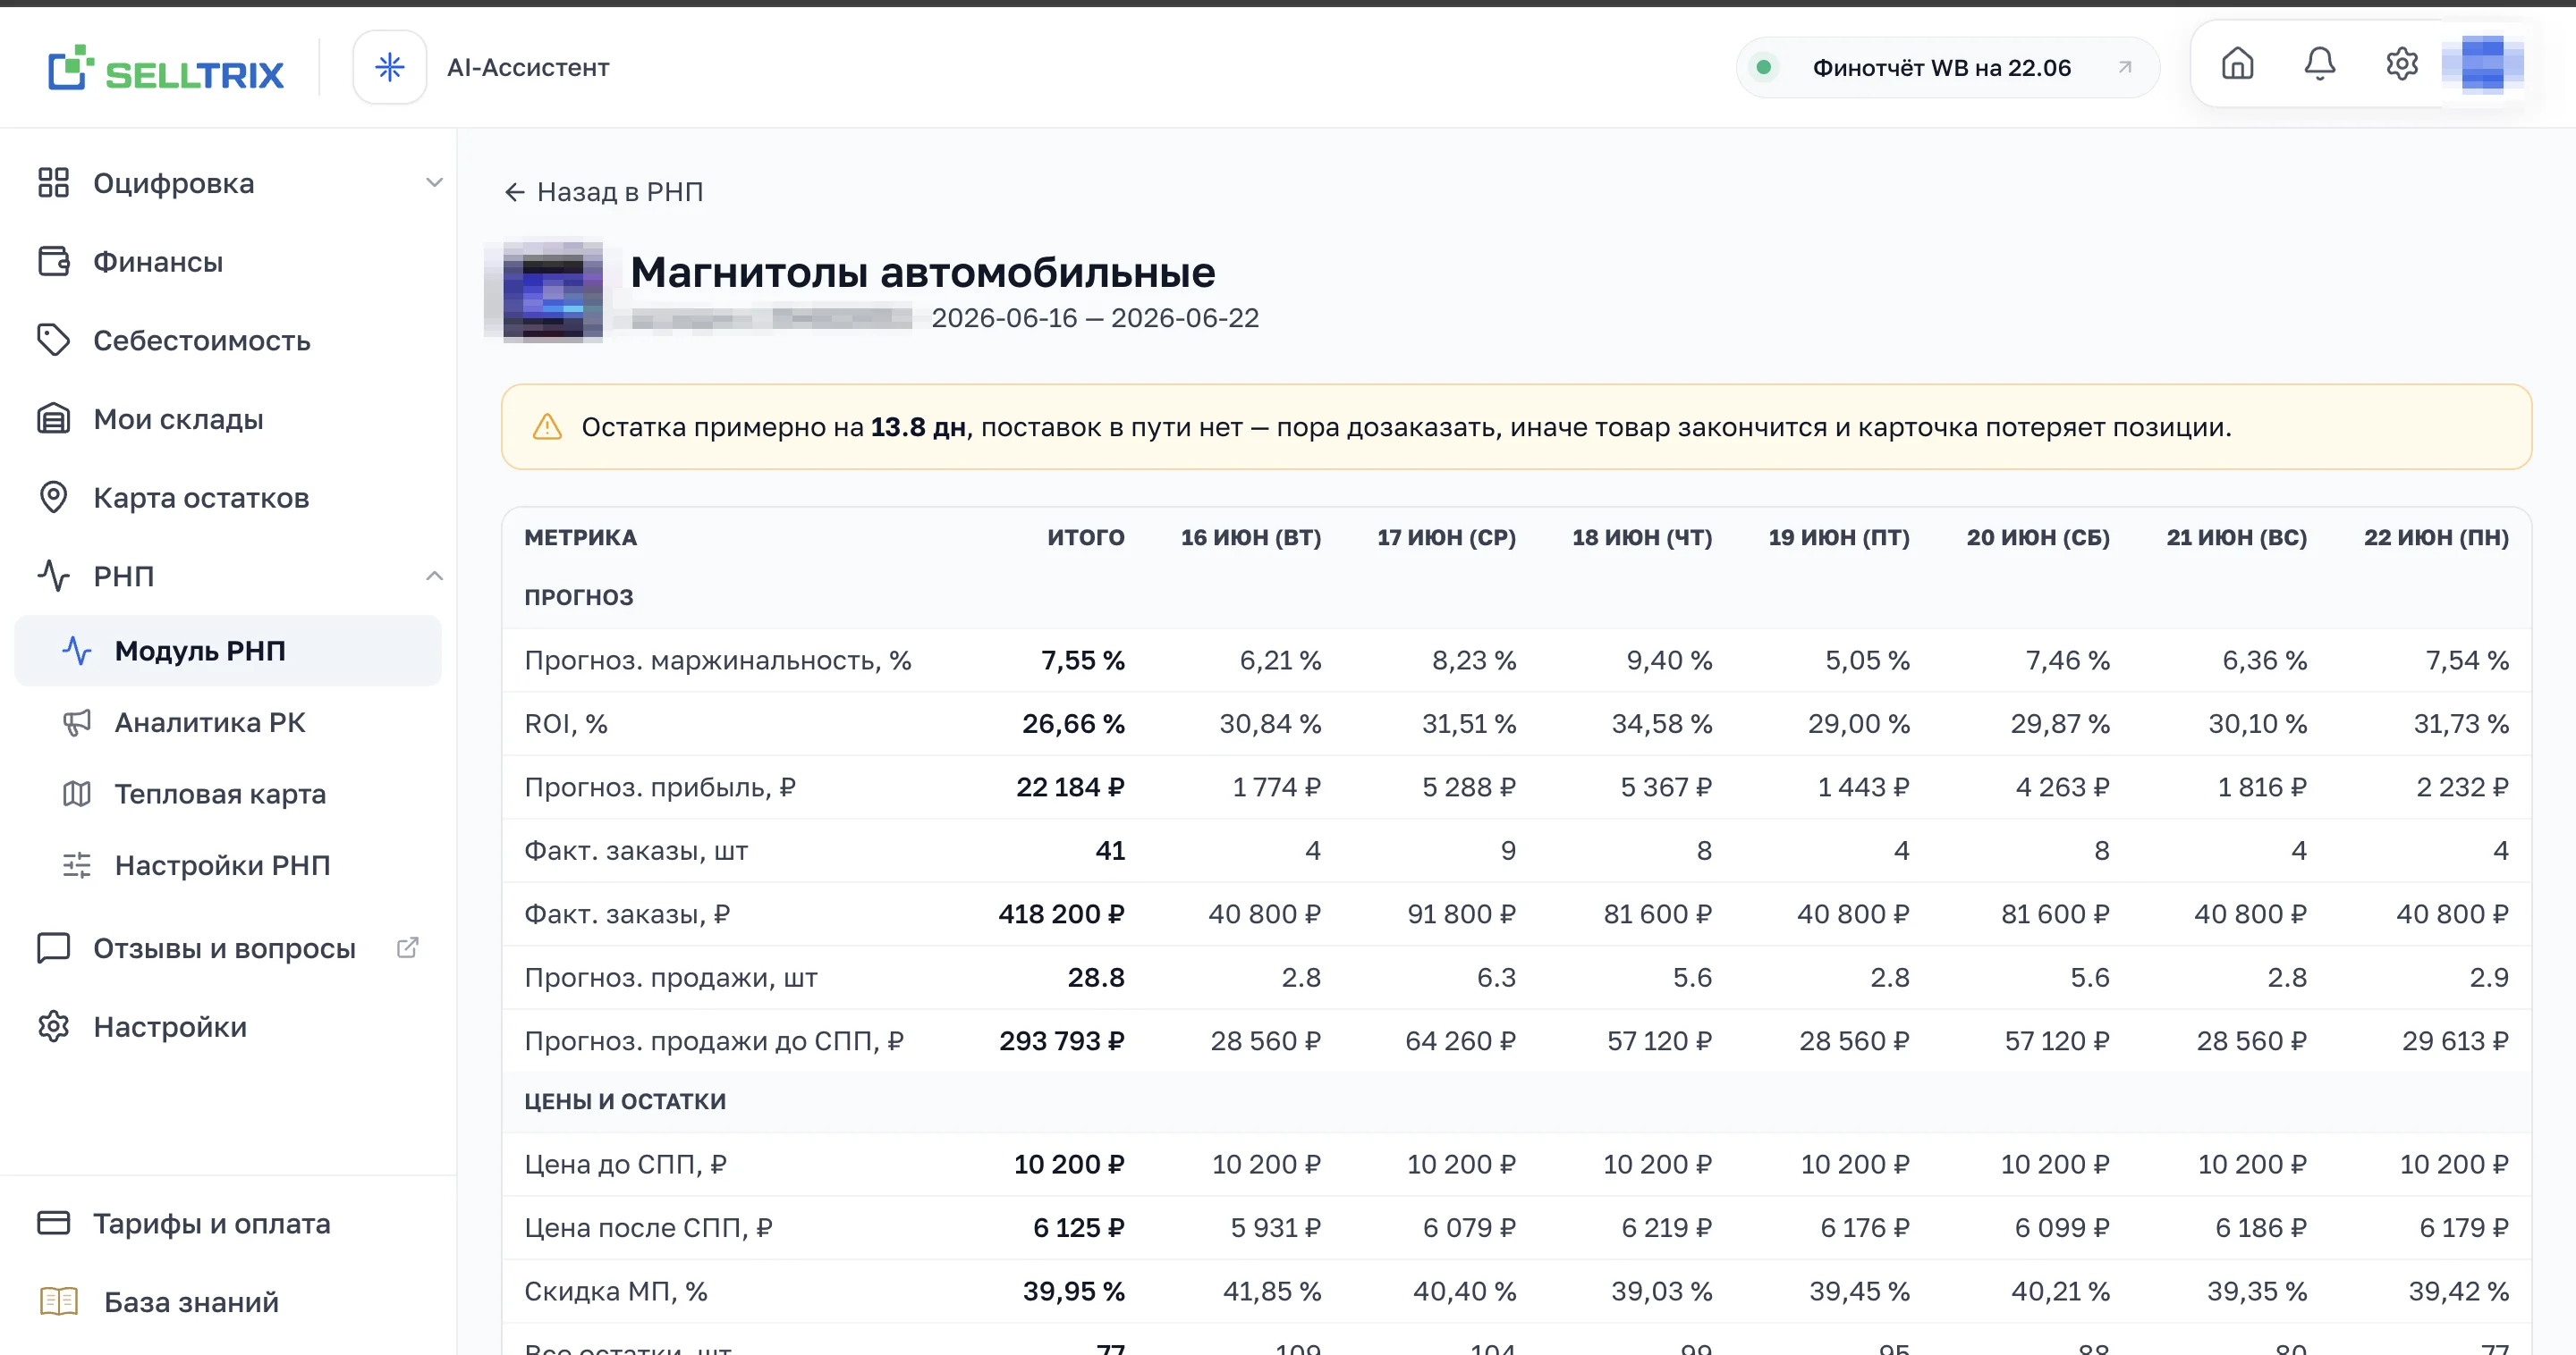Viewport: 2576px width, 1355px height.
Task: Click the Мои склады warehouse icon
Action: (53, 417)
